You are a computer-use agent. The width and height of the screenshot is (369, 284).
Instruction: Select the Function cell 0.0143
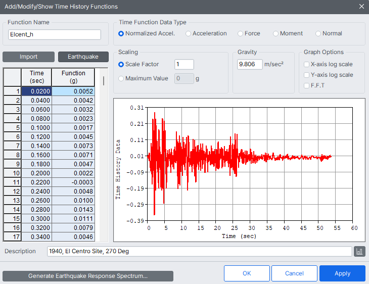tap(73, 210)
